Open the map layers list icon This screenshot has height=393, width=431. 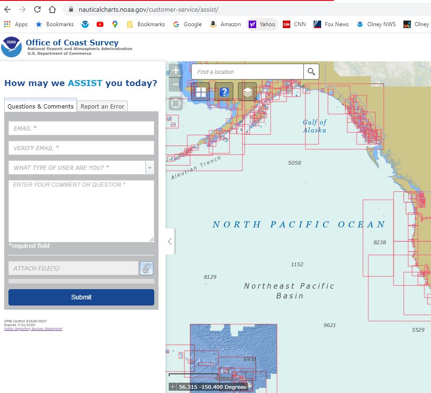[x=247, y=92]
